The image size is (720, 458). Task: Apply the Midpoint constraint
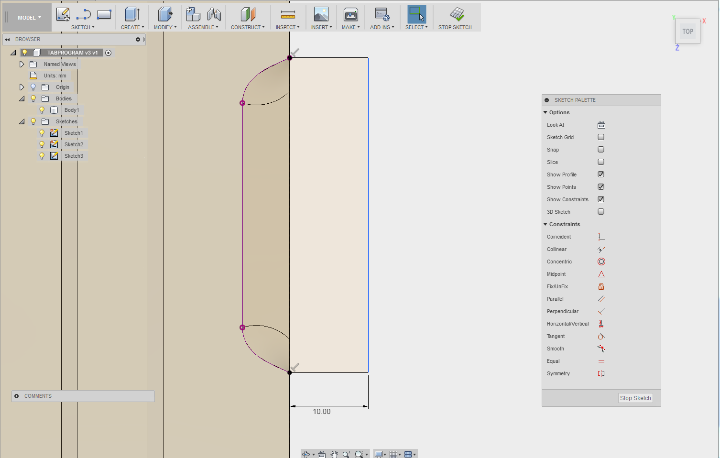tap(601, 274)
